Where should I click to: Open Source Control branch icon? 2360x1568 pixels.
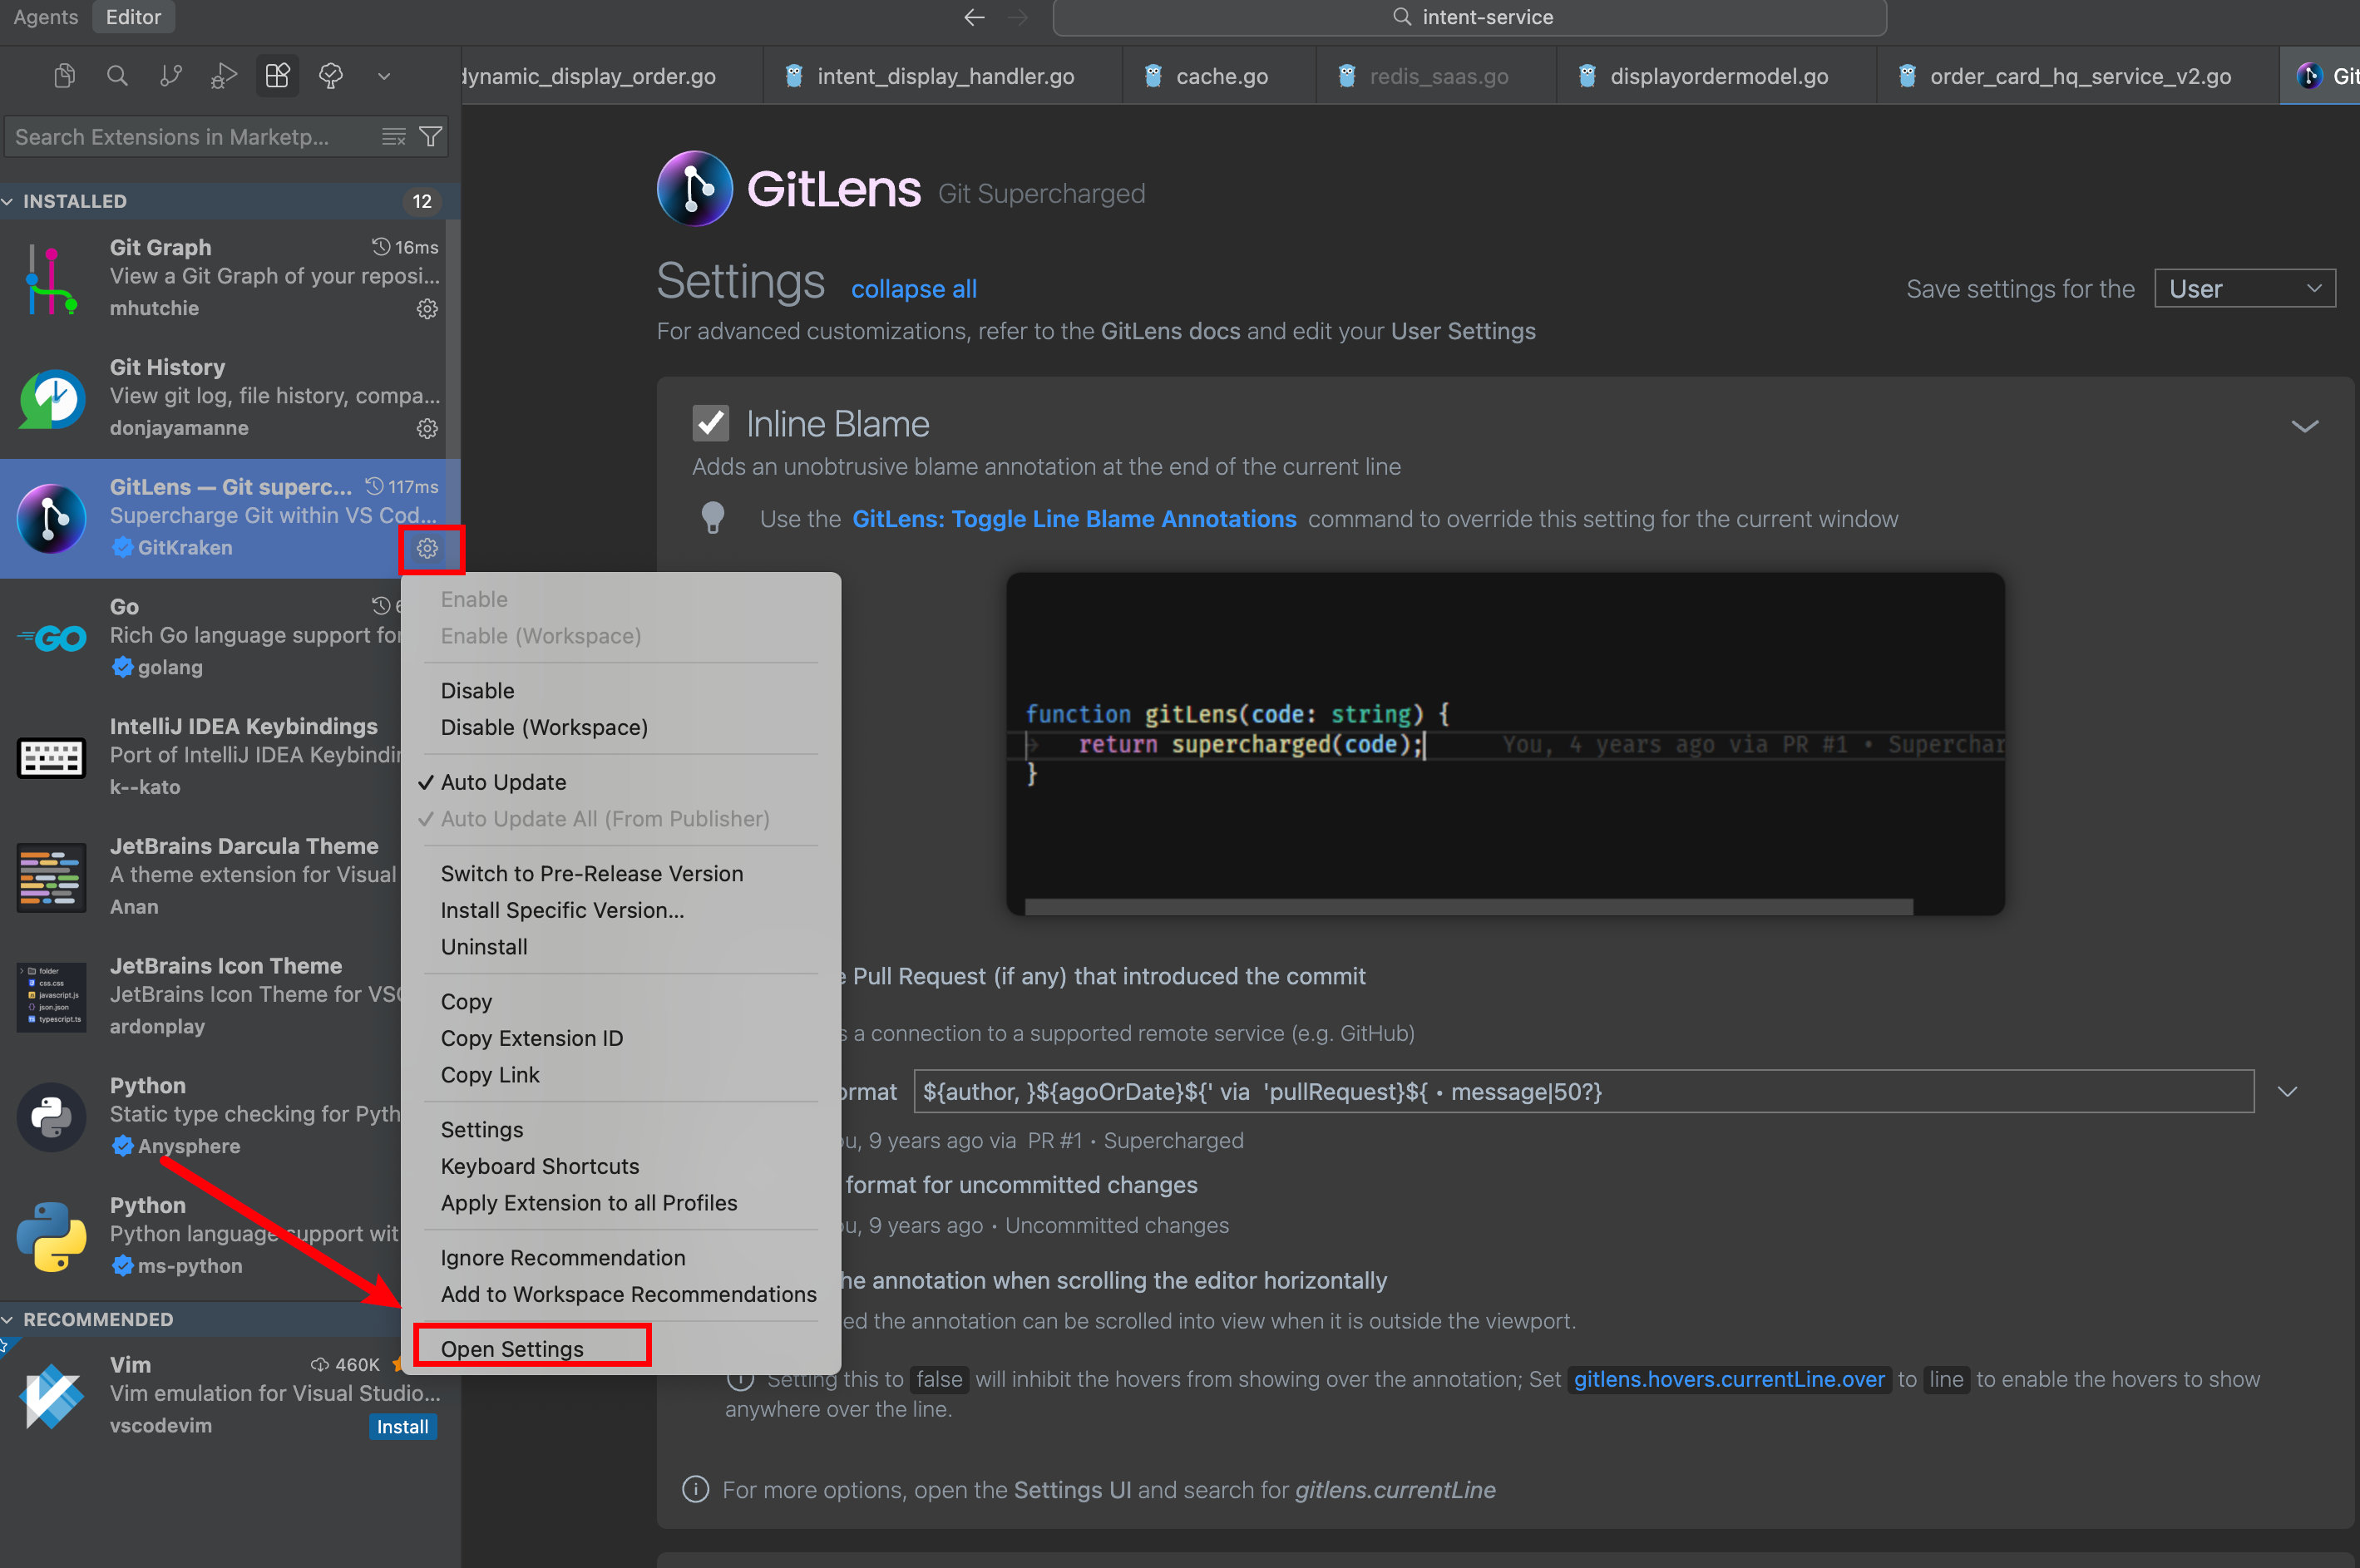(171, 76)
